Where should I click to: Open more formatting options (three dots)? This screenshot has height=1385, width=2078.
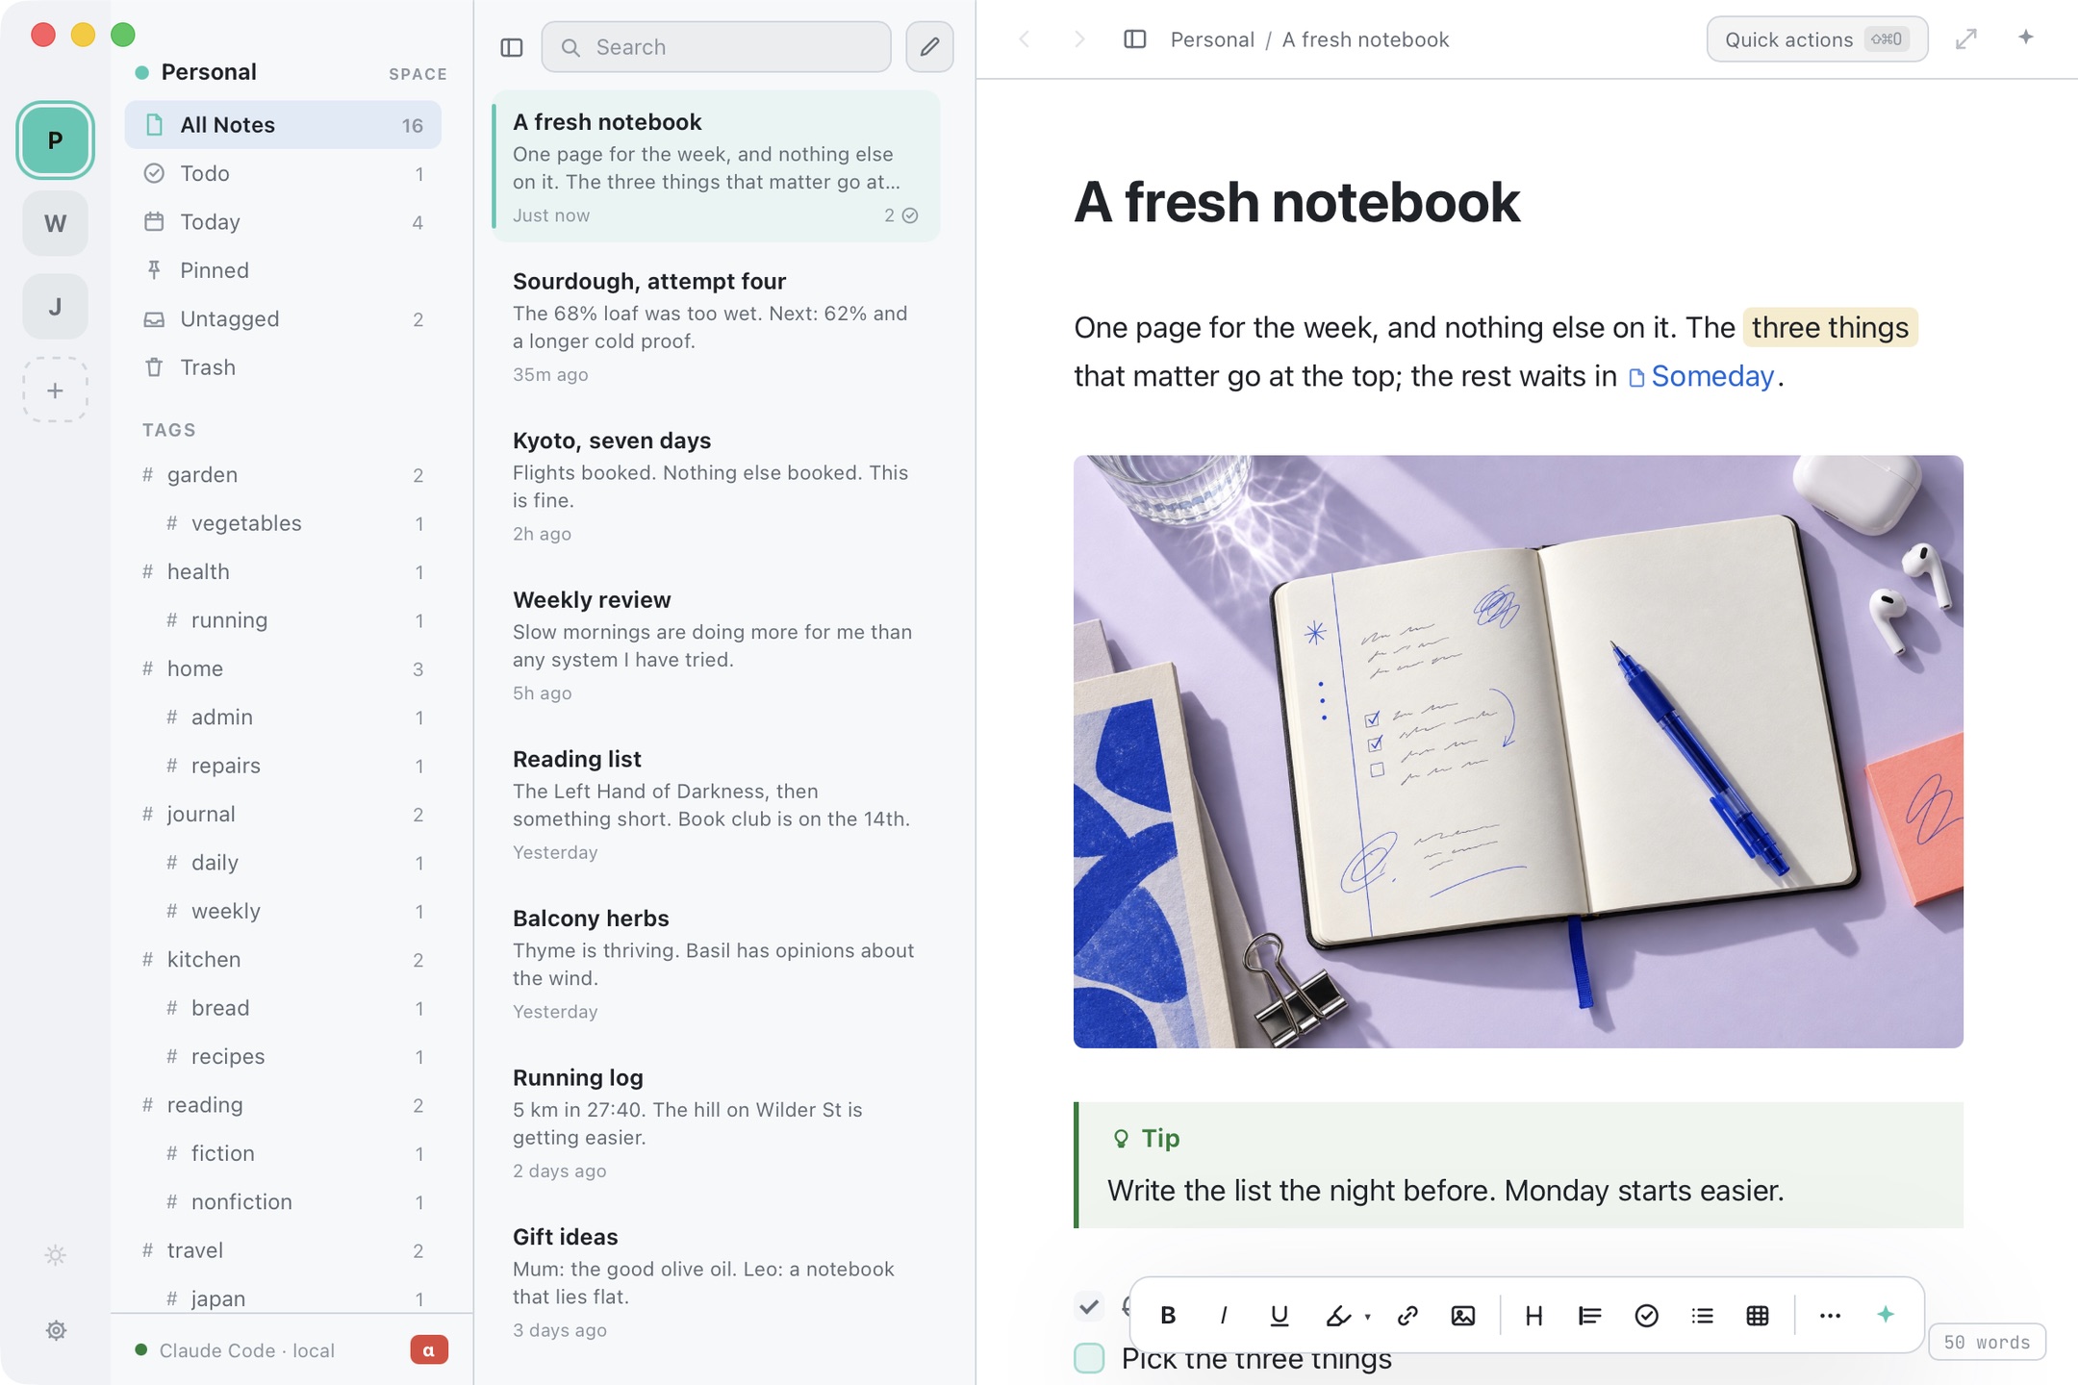[1830, 1315]
